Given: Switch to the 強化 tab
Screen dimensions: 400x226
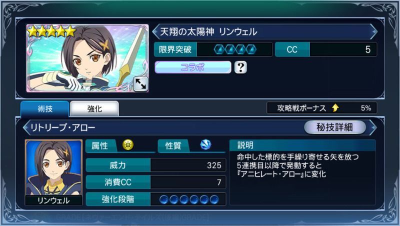Looking at the screenshot, I should point(94,109).
